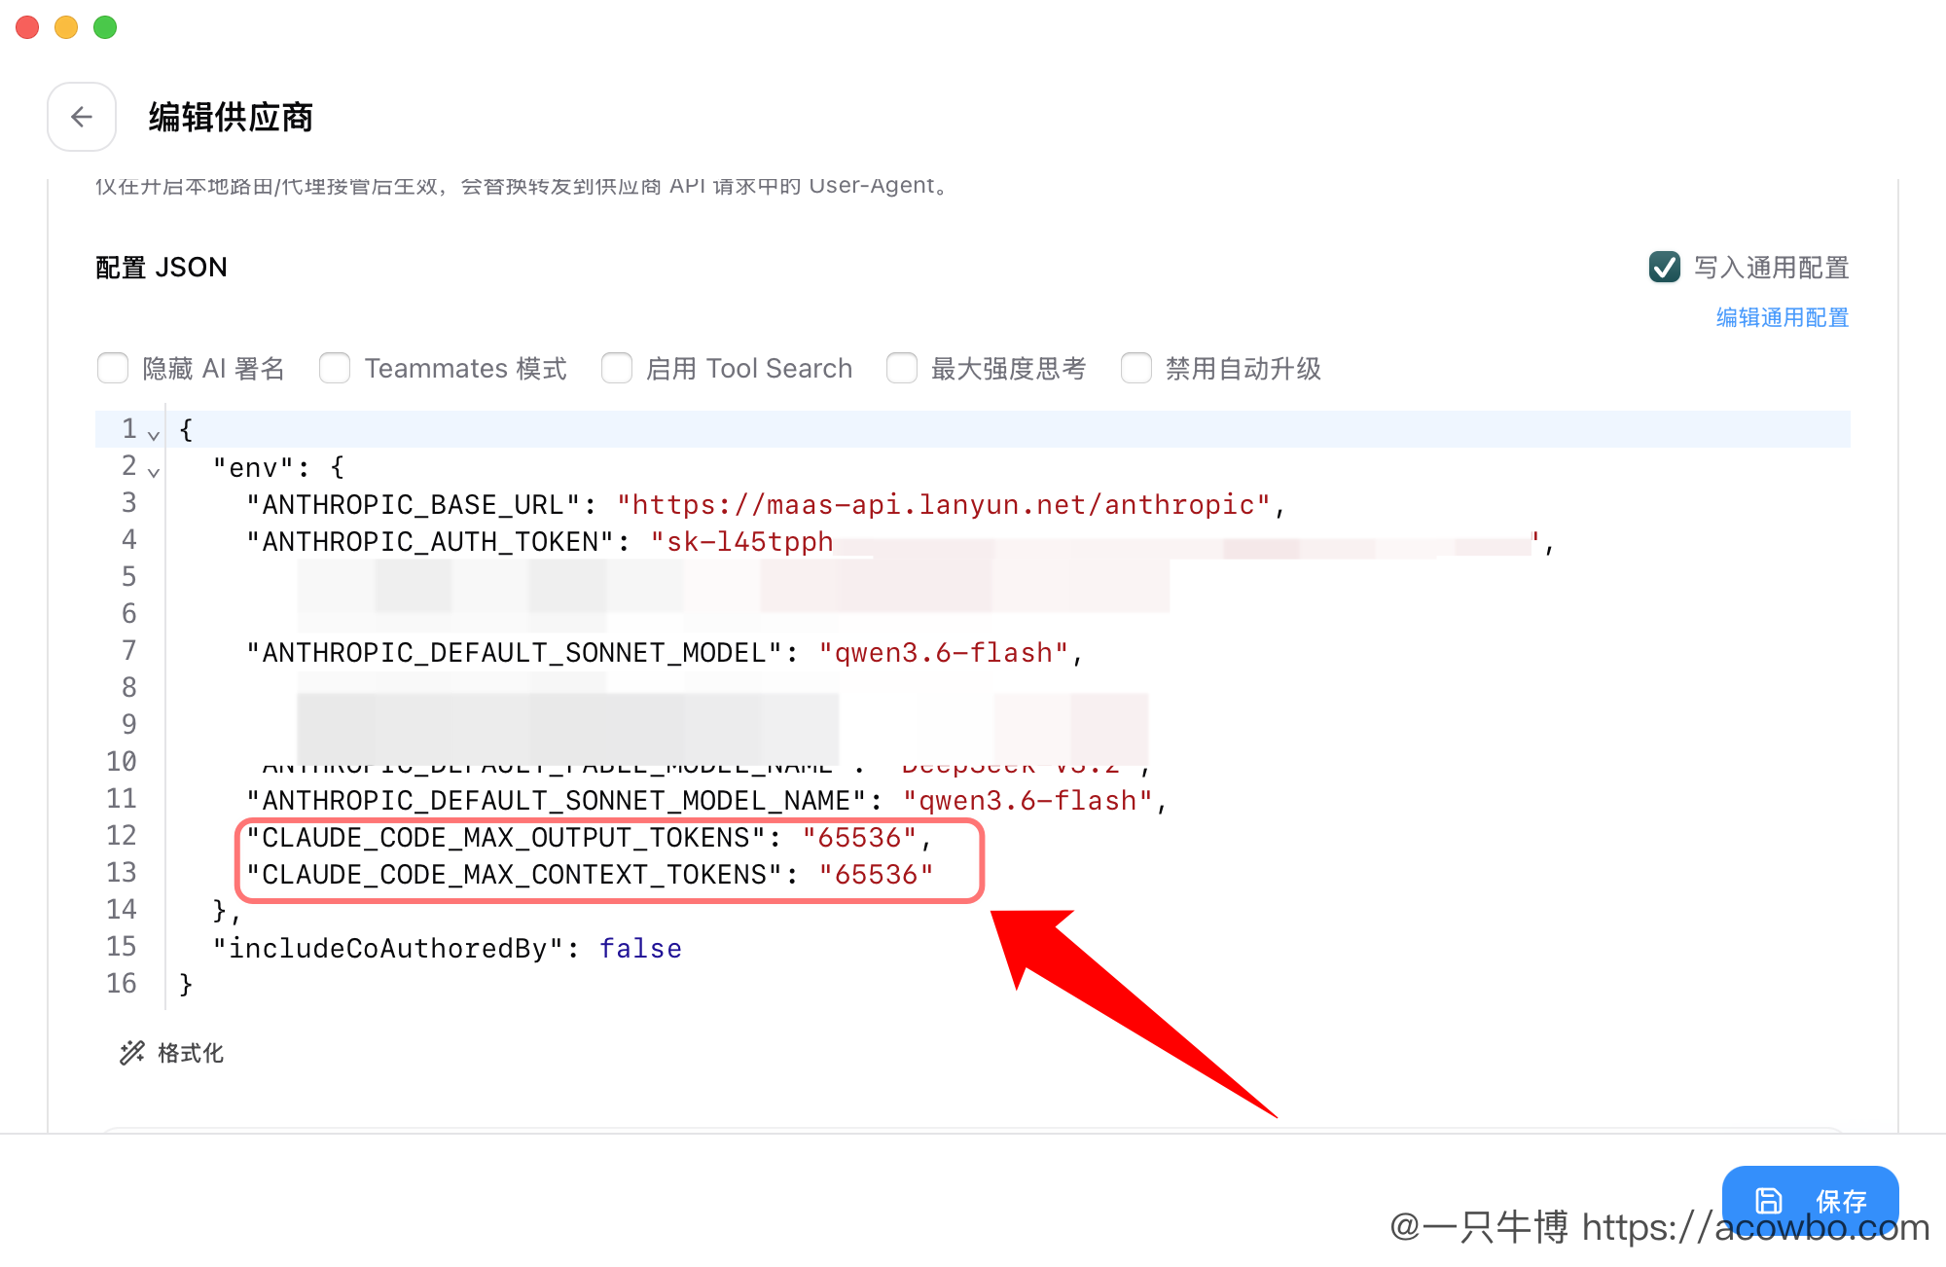Click line number 16 in the gutter
Image resolution: width=1946 pixels, height=1267 pixels.
(x=122, y=983)
